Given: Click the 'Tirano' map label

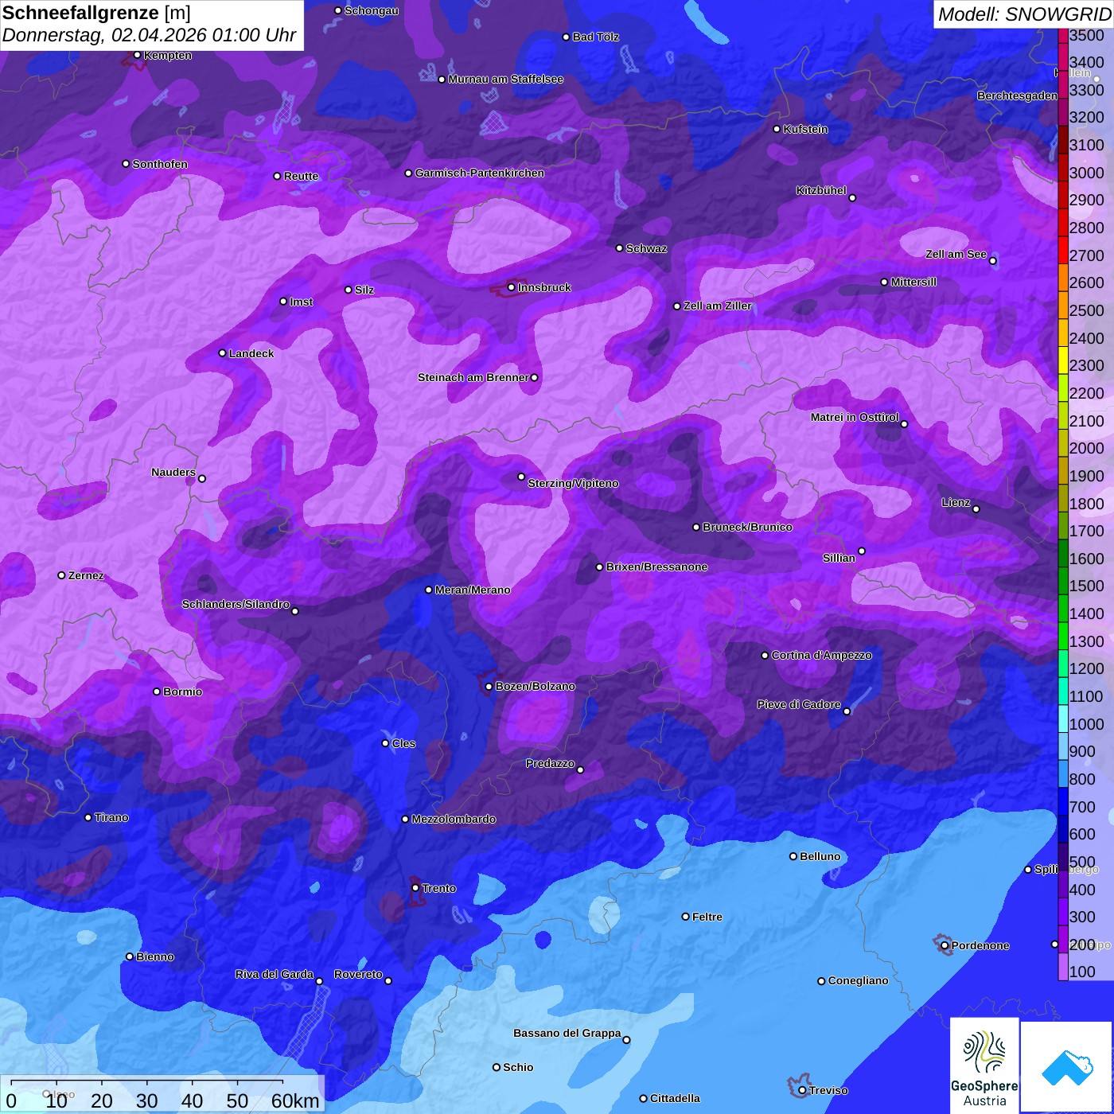Looking at the screenshot, I should click(x=111, y=817).
